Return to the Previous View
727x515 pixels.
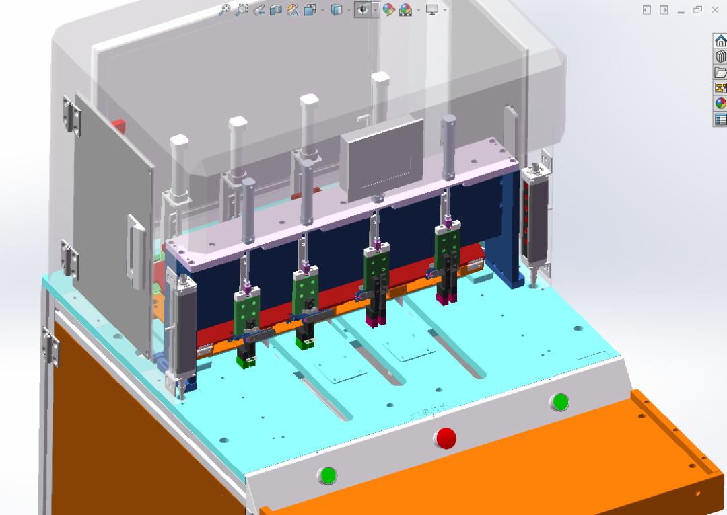pos(258,9)
